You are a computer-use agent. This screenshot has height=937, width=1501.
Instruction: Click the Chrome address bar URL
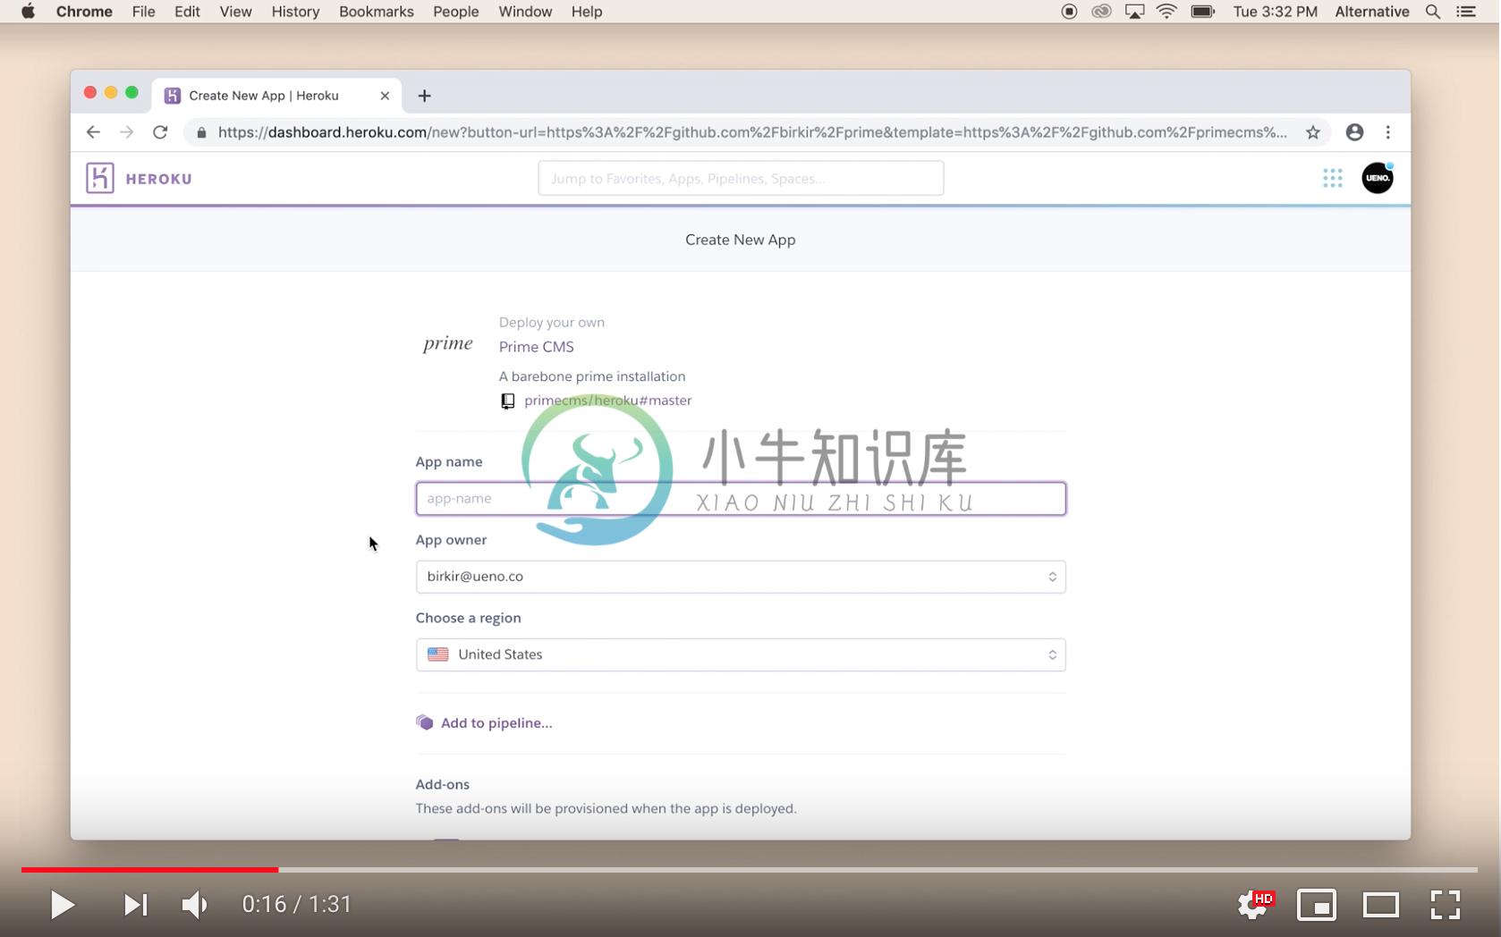click(751, 132)
